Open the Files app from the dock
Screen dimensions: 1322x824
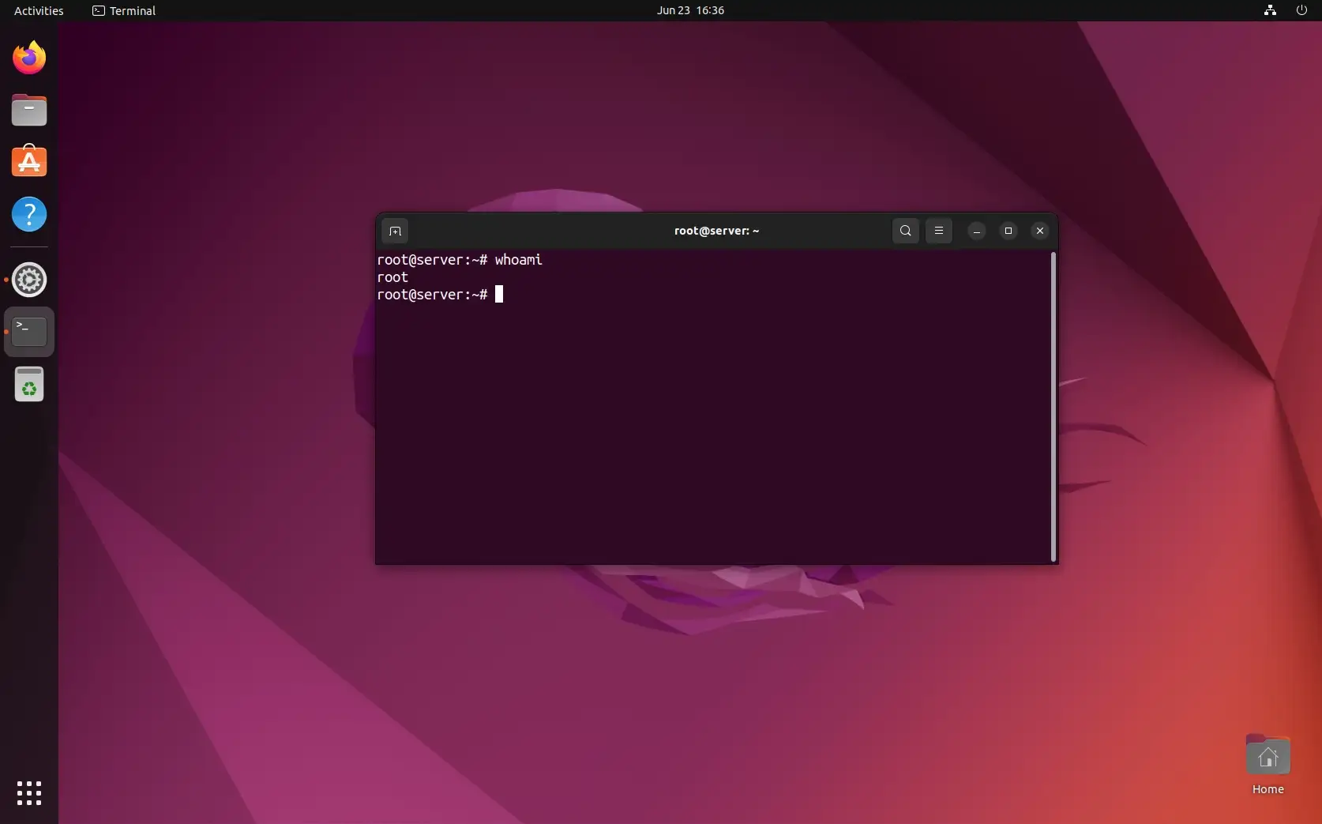(x=28, y=110)
